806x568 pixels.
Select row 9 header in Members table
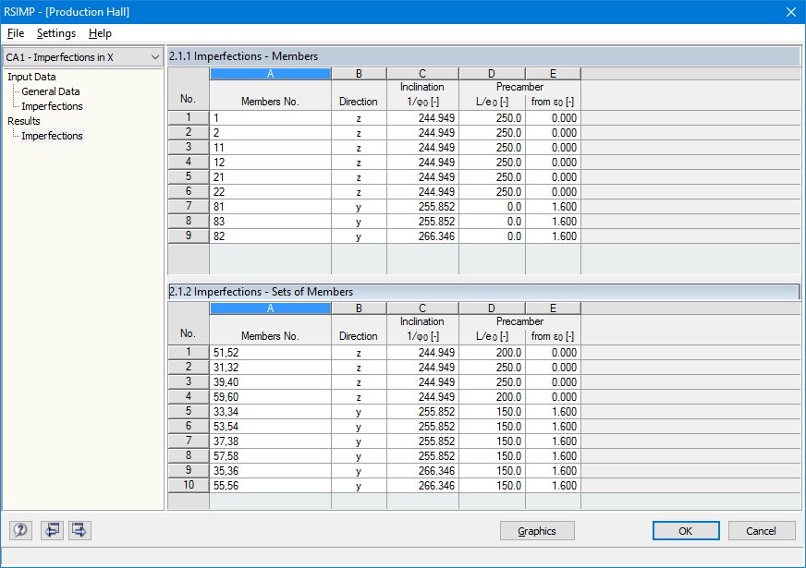pyautogui.click(x=189, y=236)
